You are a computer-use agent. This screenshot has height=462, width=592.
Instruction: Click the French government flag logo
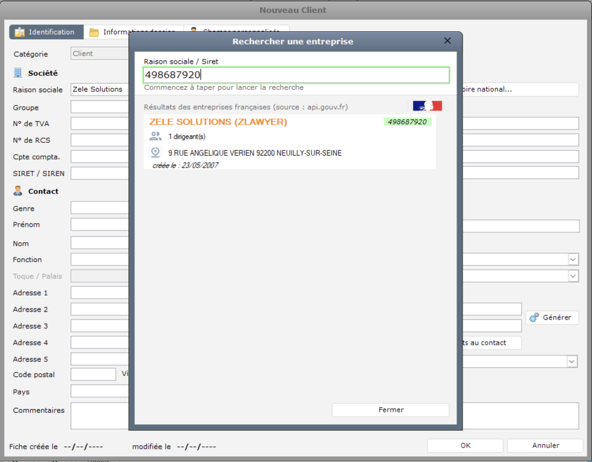[x=427, y=106]
